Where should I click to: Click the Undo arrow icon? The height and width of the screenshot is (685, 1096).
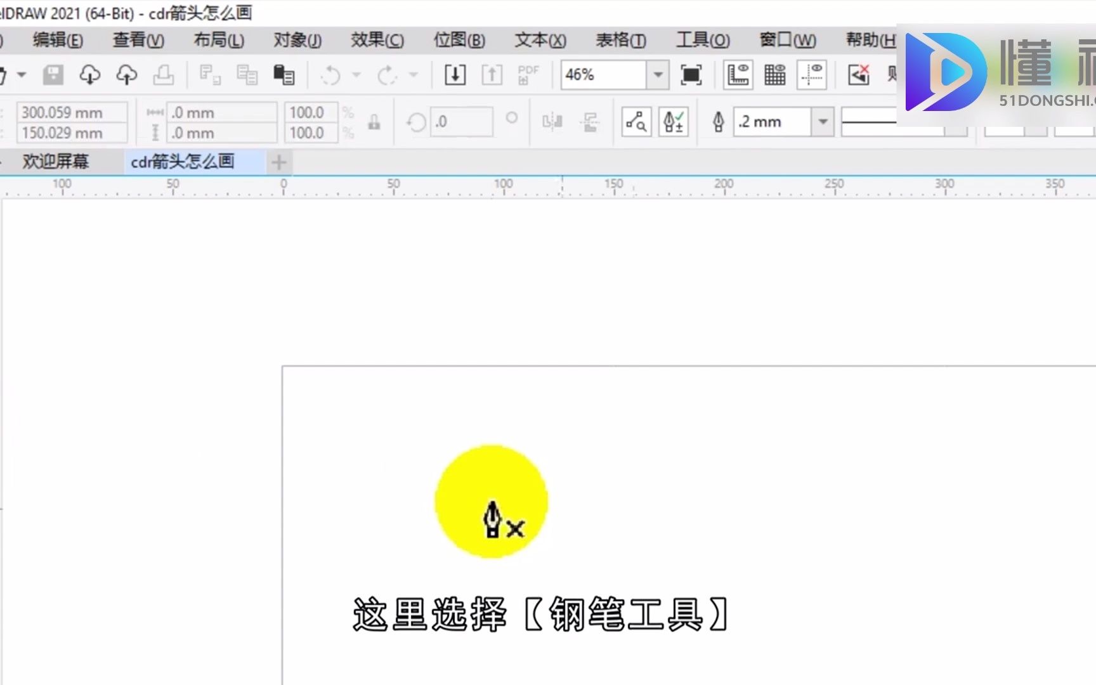[330, 75]
